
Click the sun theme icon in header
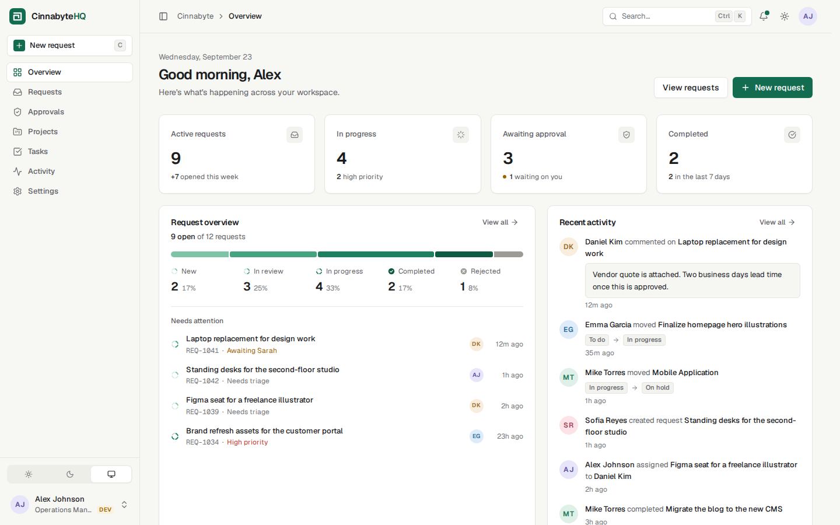coord(785,16)
